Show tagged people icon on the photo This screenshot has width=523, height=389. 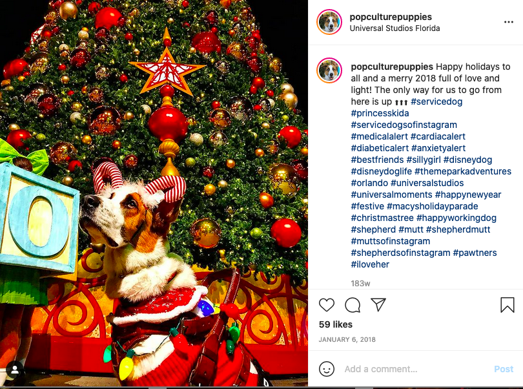tap(15, 370)
